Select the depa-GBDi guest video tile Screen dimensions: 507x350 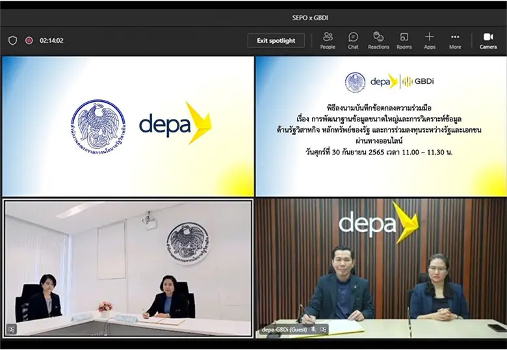381,268
